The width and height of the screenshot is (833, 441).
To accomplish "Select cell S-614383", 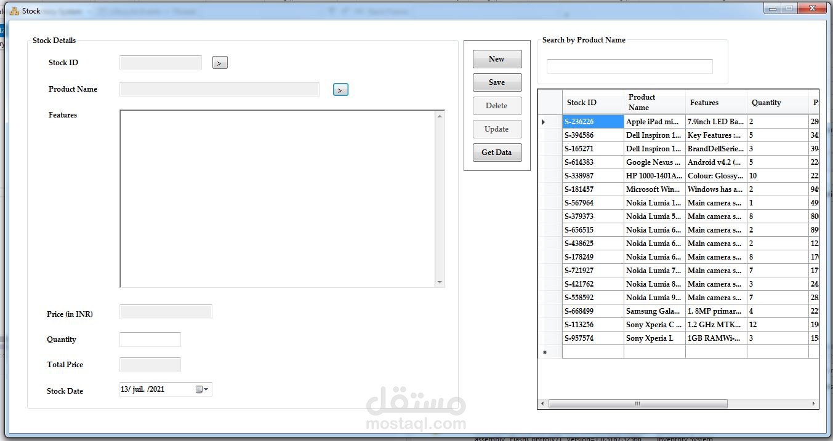I will click(593, 162).
